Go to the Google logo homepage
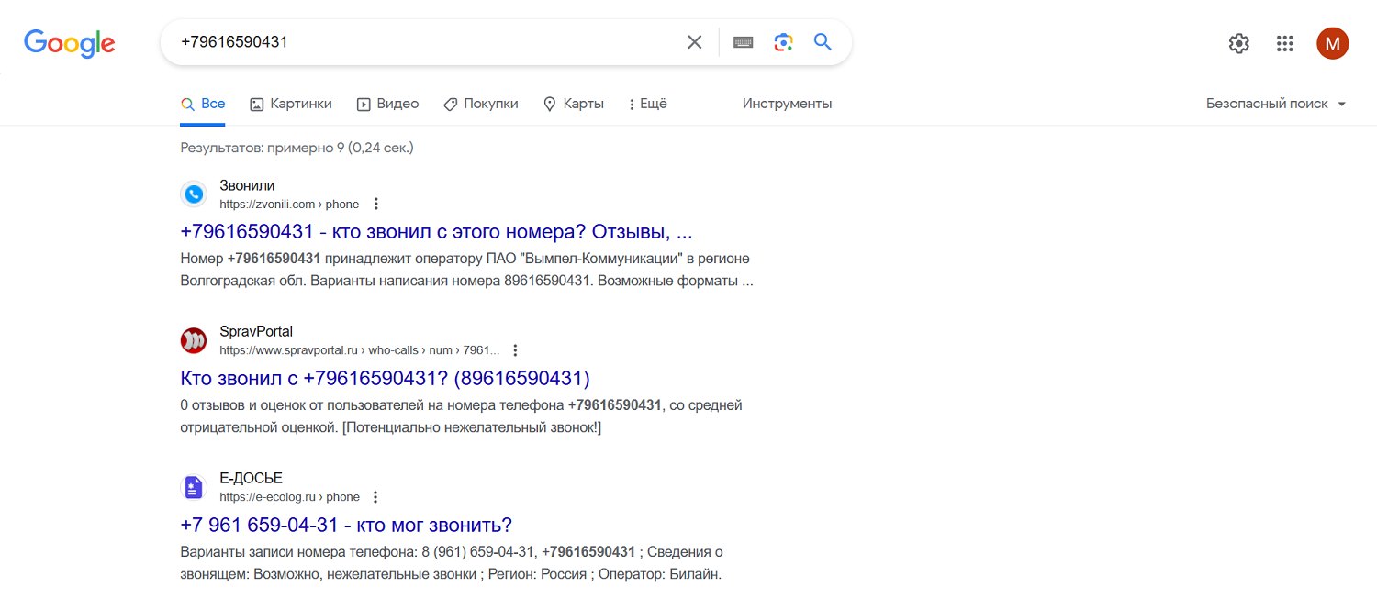This screenshot has height=609, width=1377. (70, 43)
